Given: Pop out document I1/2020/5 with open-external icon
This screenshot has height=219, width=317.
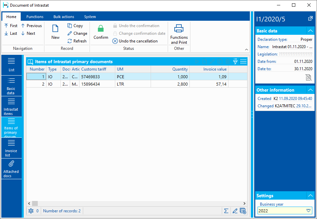Looking at the screenshot, I should click(x=310, y=19).
